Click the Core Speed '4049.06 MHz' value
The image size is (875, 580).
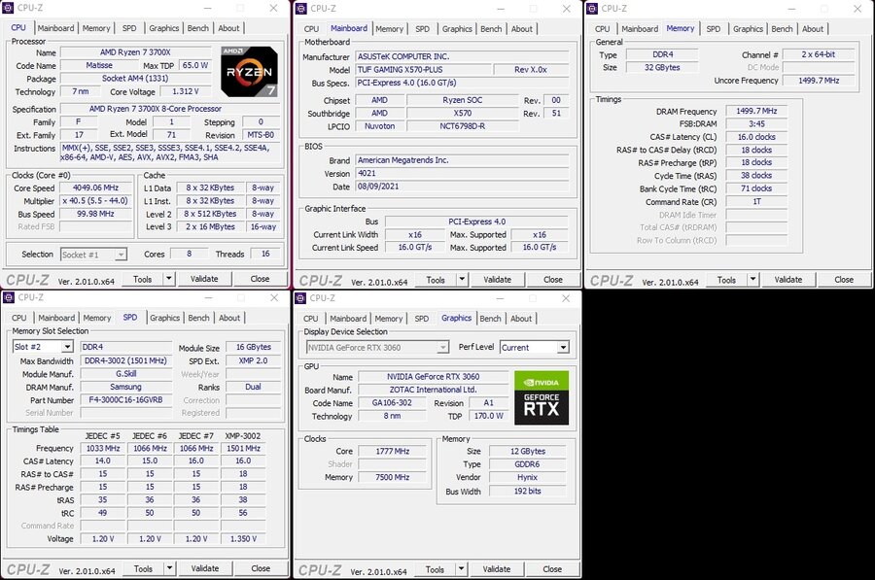(95, 188)
